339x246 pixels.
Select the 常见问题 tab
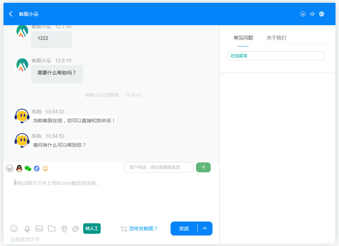pyautogui.click(x=243, y=38)
